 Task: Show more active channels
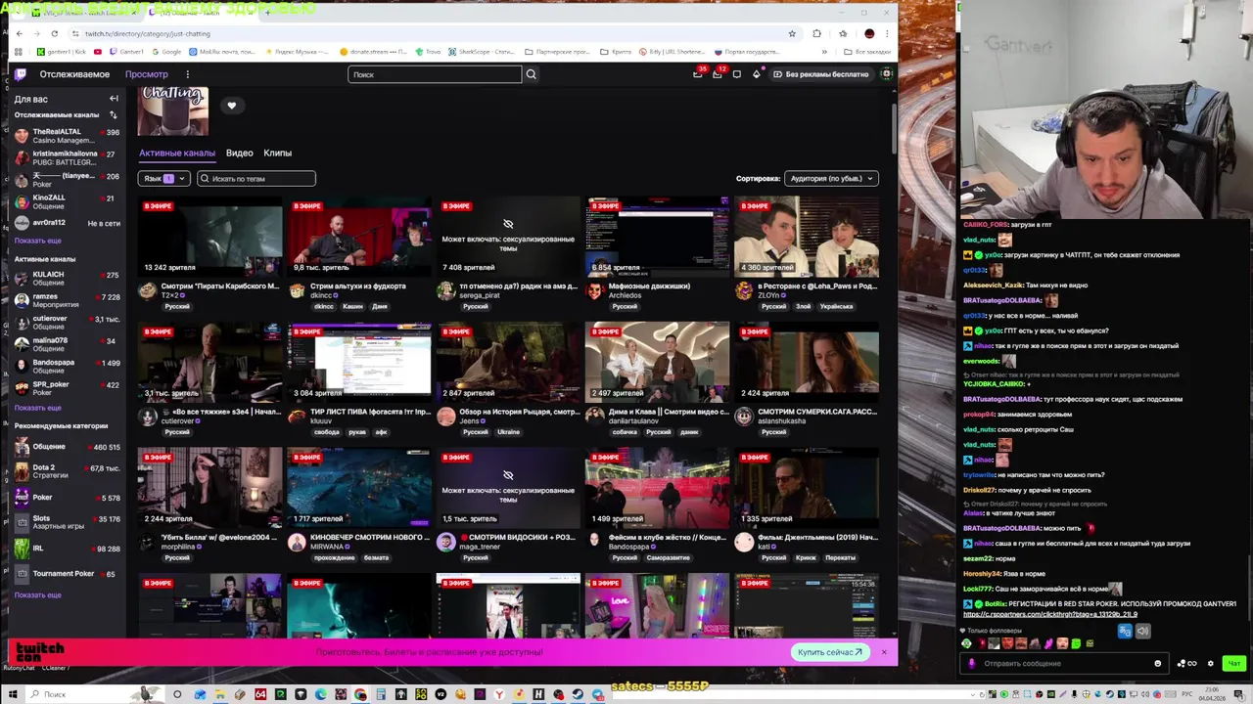click(37, 408)
